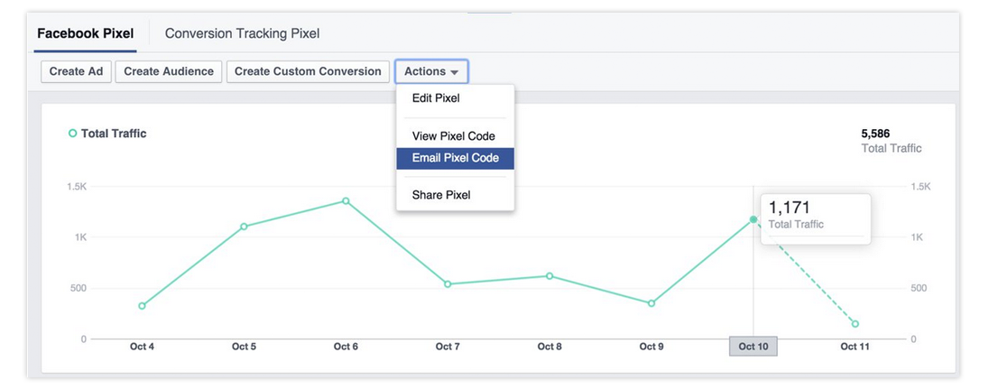
Task: Toggle the Actions dropdown button
Action: (x=431, y=71)
